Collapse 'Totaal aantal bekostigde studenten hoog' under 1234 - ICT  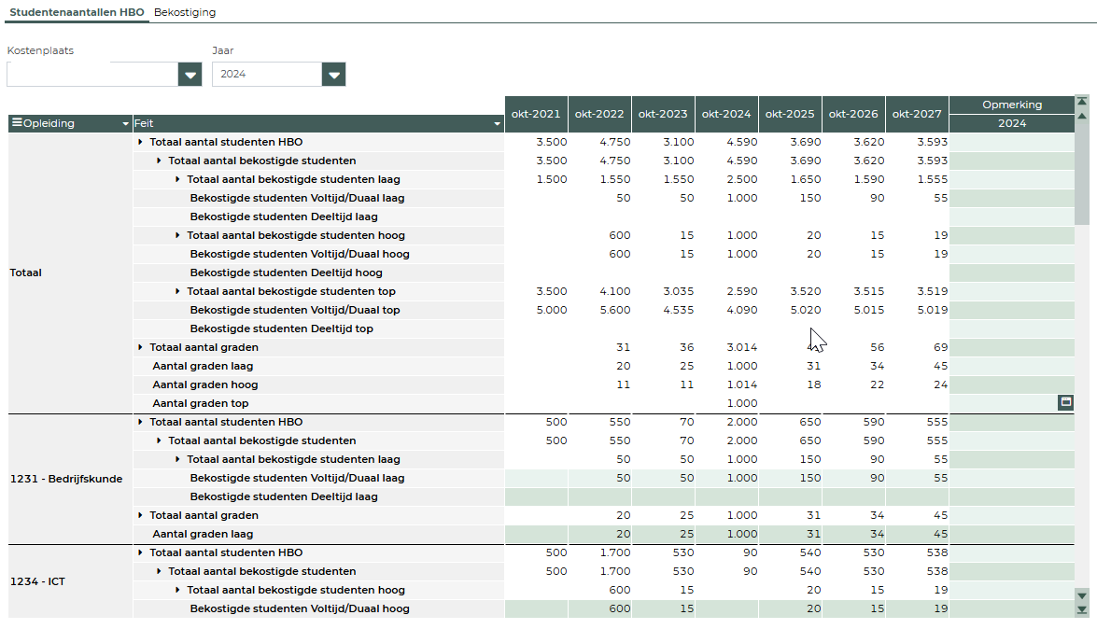pos(177,590)
